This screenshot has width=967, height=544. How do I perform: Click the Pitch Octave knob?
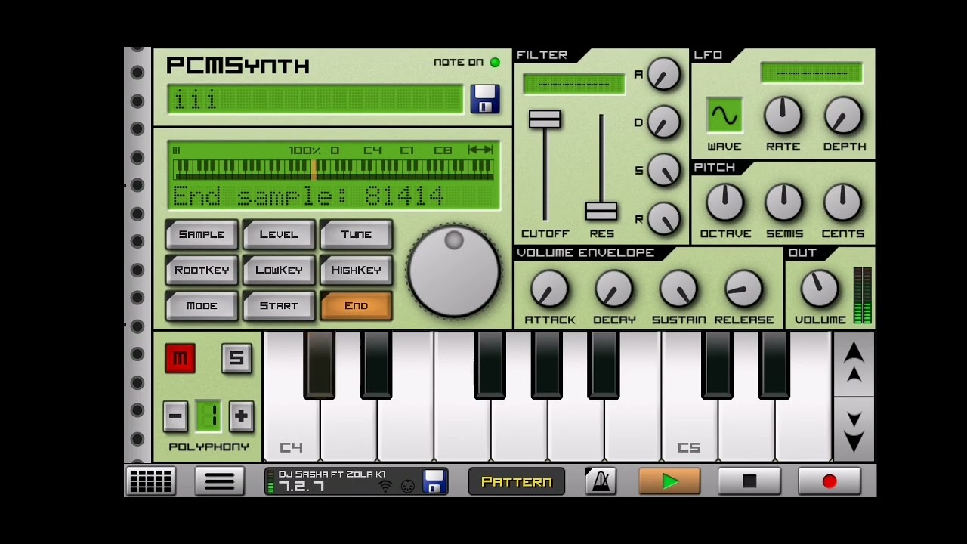[x=724, y=202]
